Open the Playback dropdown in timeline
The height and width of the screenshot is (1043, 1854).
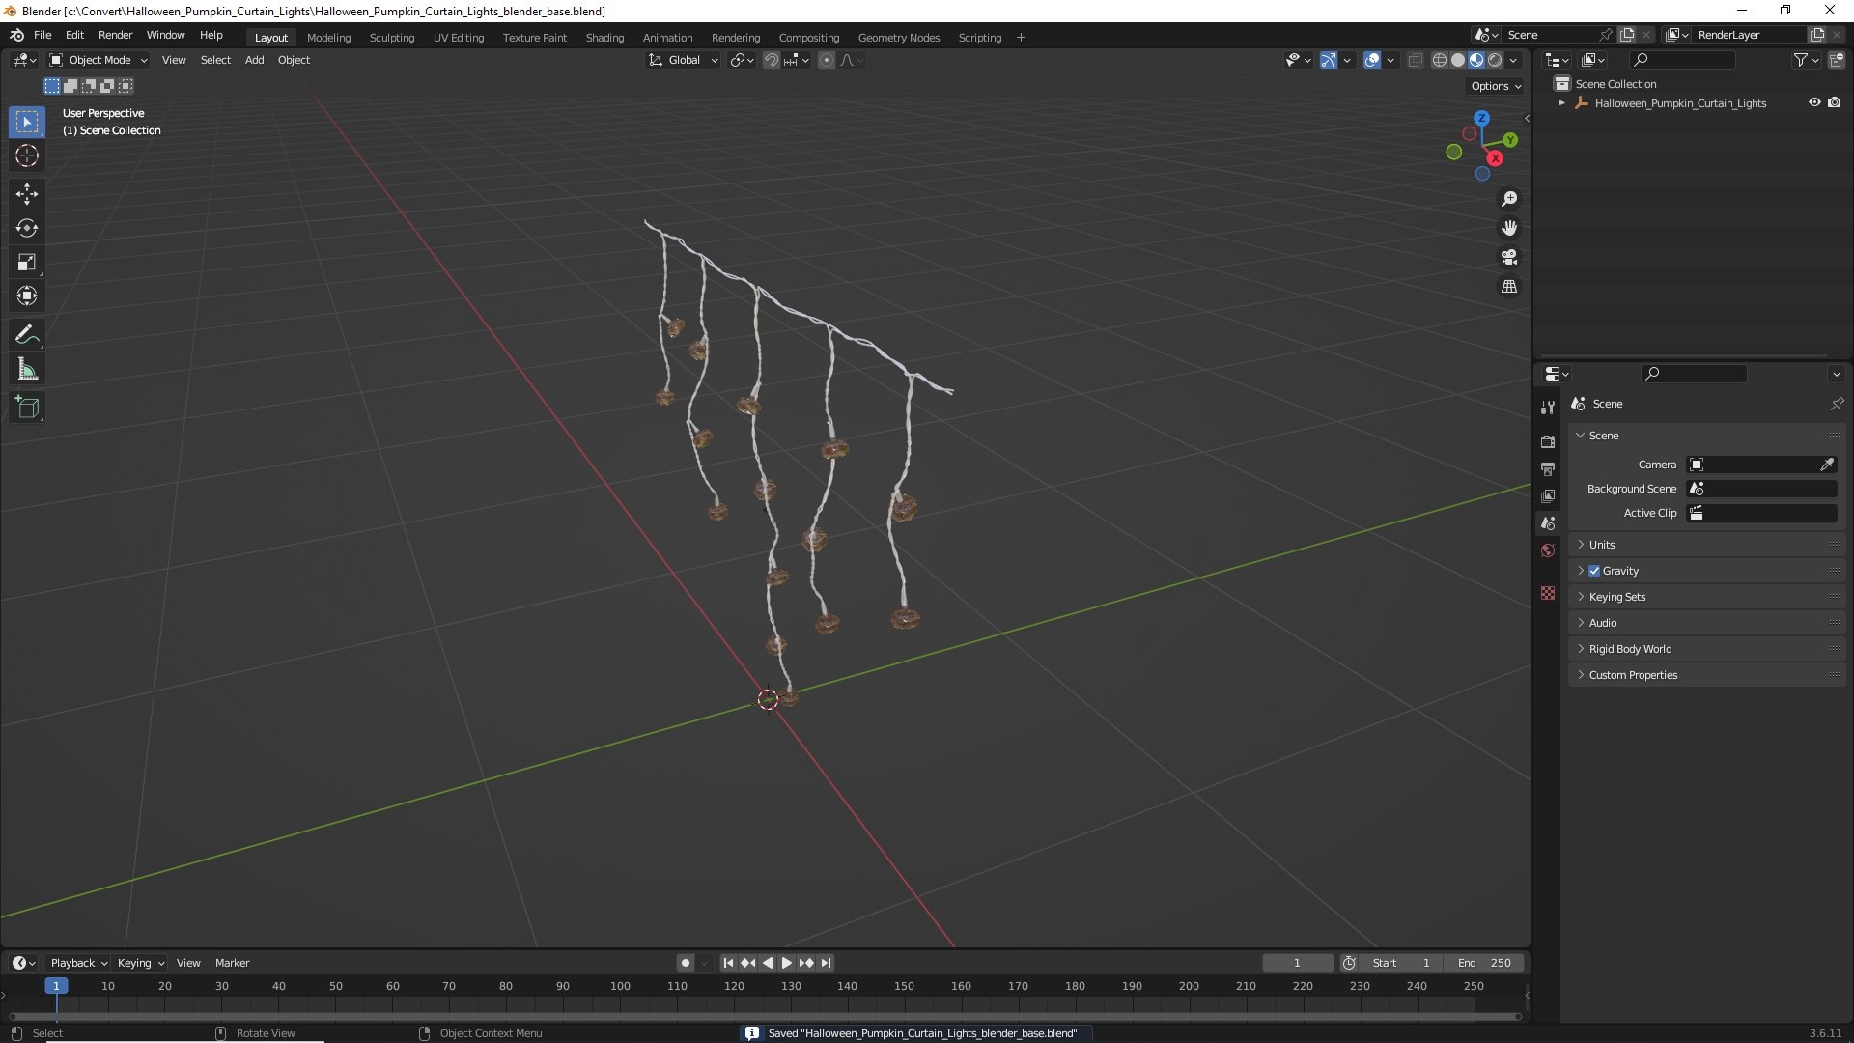click(78, 963)
